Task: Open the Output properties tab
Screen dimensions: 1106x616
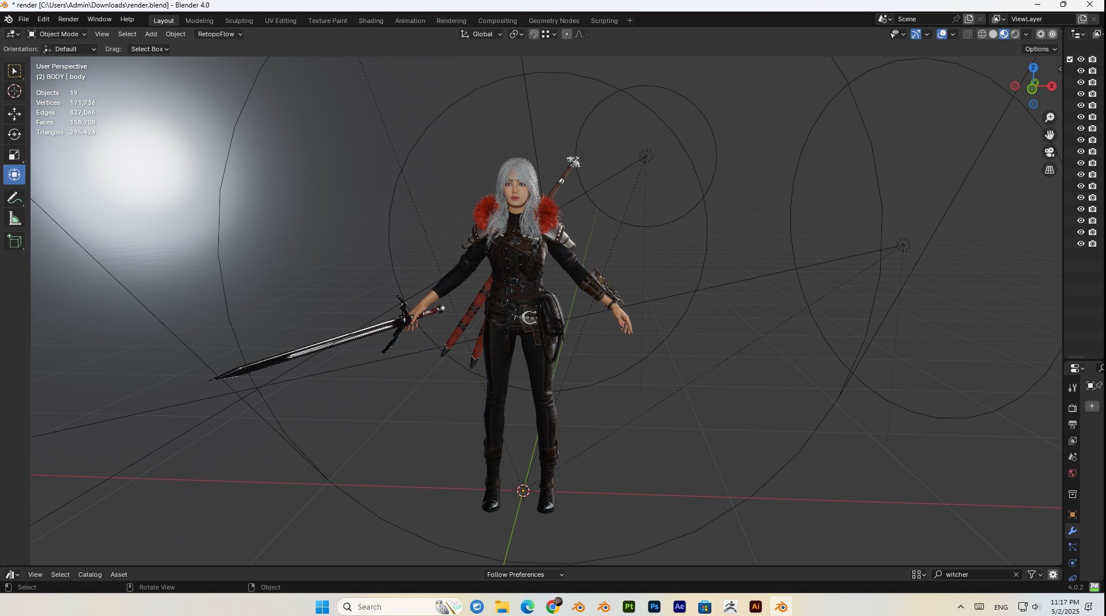Action: click(x=1073, y=425)
